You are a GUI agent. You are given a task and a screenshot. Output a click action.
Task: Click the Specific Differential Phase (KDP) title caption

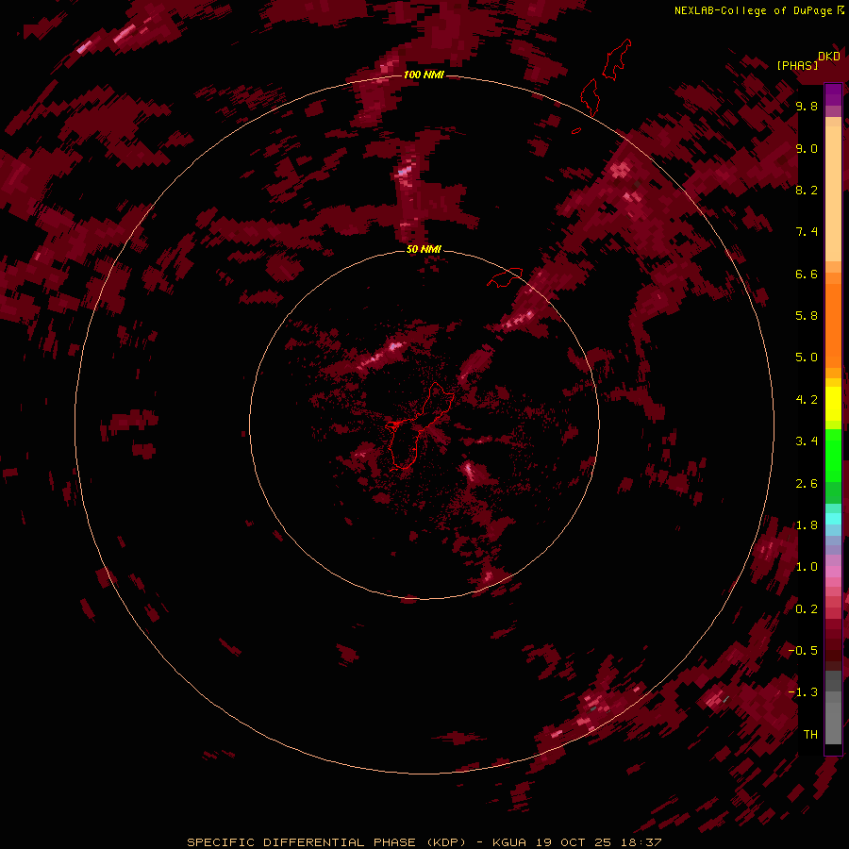pyautogui.click(x=424, y=842)
